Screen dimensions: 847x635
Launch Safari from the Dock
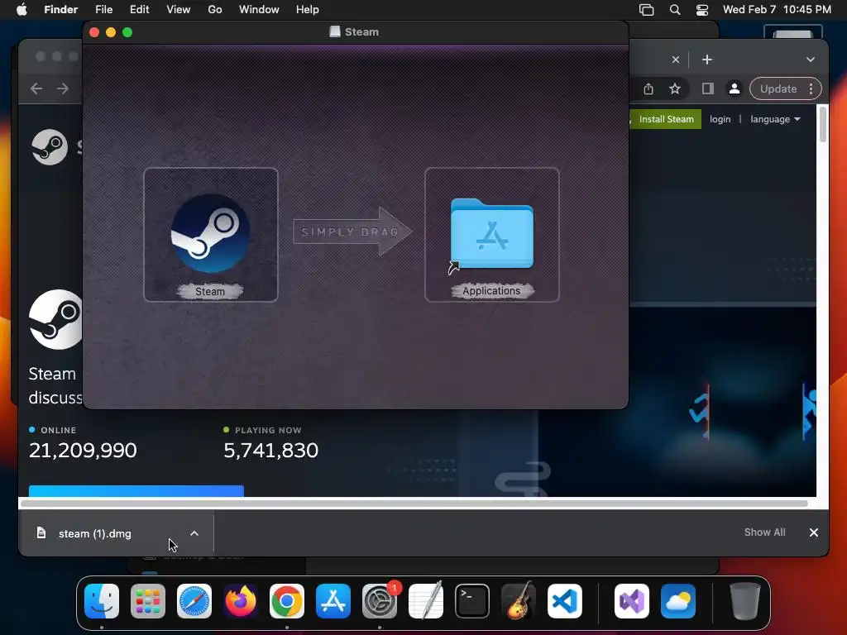194,600
